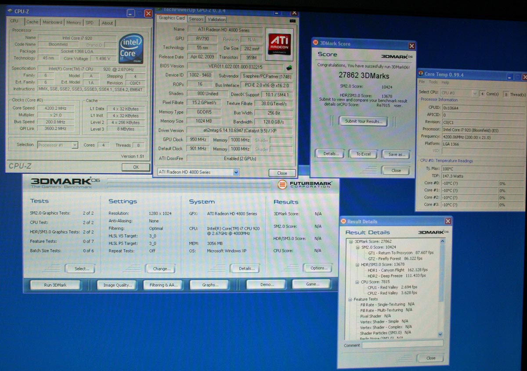Screen dimensions: 527x371
Task: Click Change... under the Settings column
Action: (x=161, y=268)
